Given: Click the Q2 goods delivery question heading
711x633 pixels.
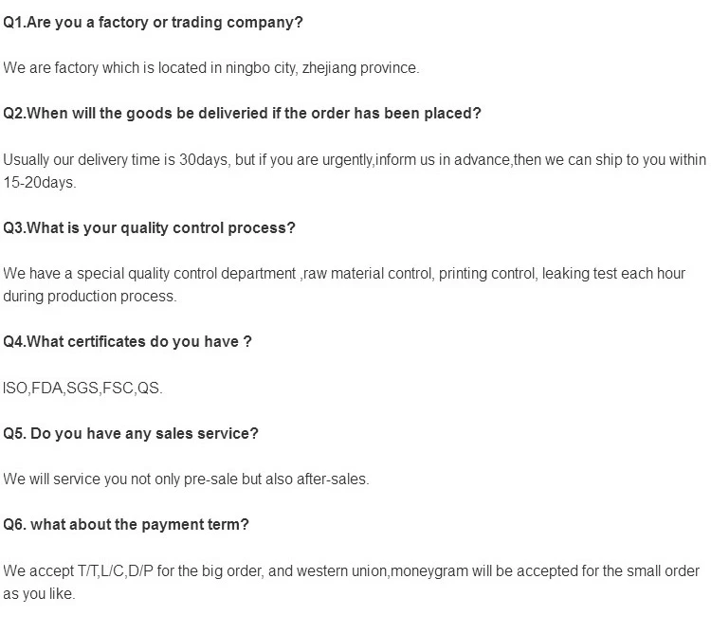Looking at the screenshot, I should (x=242, y=114).
